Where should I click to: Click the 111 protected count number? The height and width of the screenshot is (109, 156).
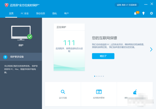[69, 43]
